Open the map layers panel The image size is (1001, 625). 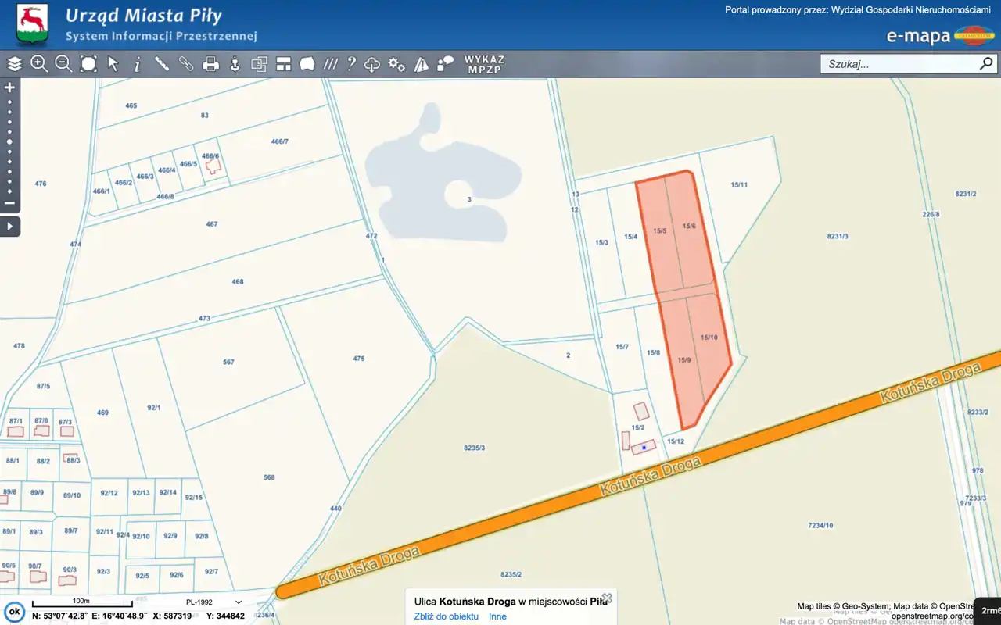click(14, 64)
